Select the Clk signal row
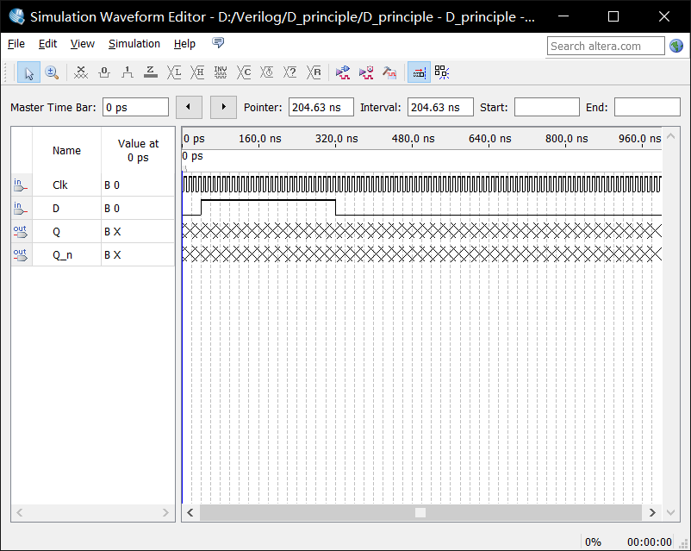Viewport: 691px width, 551px height. click(x=93, y=185)
